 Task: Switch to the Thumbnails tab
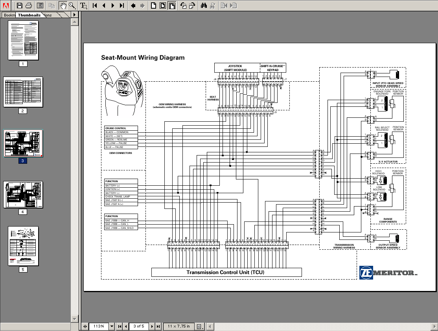pyautogui.click(x=29, y=15)
